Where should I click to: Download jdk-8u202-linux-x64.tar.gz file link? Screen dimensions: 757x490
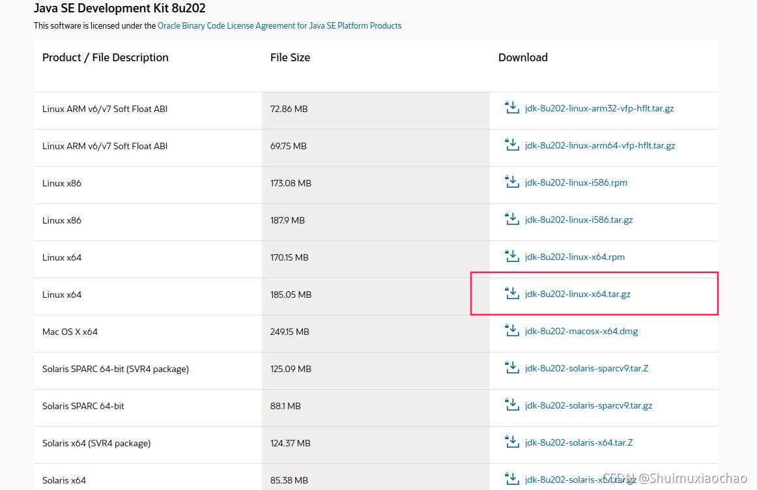click(577, 295)
